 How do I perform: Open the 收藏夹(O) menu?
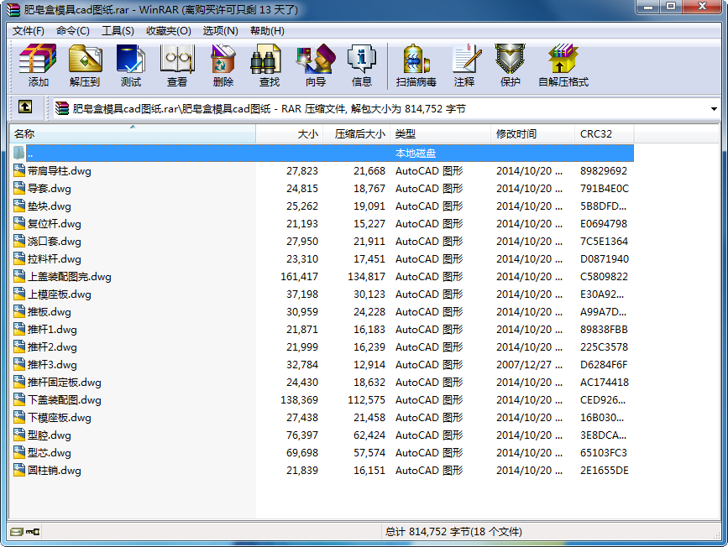click(x=169, y=30)
